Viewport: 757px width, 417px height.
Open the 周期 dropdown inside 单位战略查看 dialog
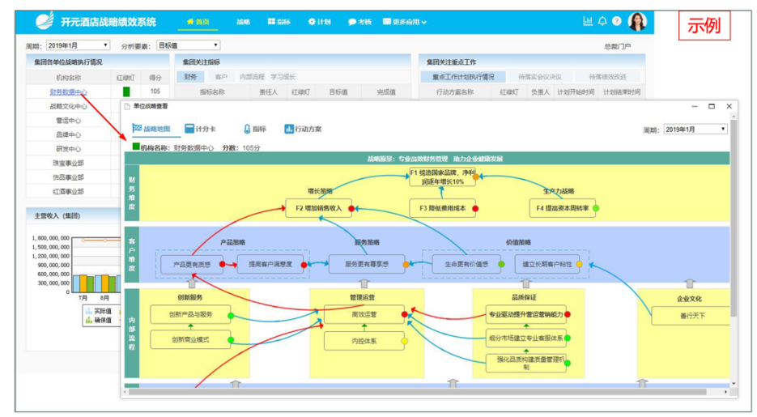[x=695, y=130]
